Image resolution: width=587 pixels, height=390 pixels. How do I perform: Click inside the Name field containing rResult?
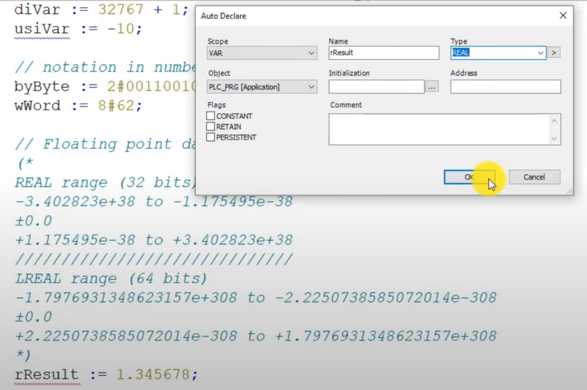pos(383,52)
